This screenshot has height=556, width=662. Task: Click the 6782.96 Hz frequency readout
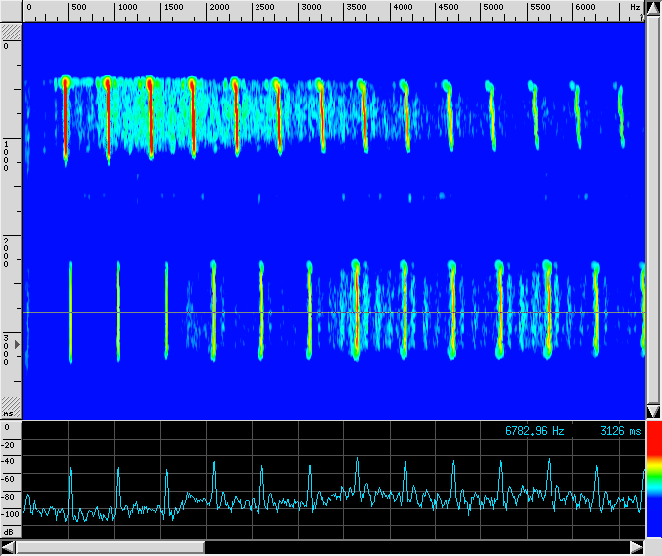pos(535,431)
